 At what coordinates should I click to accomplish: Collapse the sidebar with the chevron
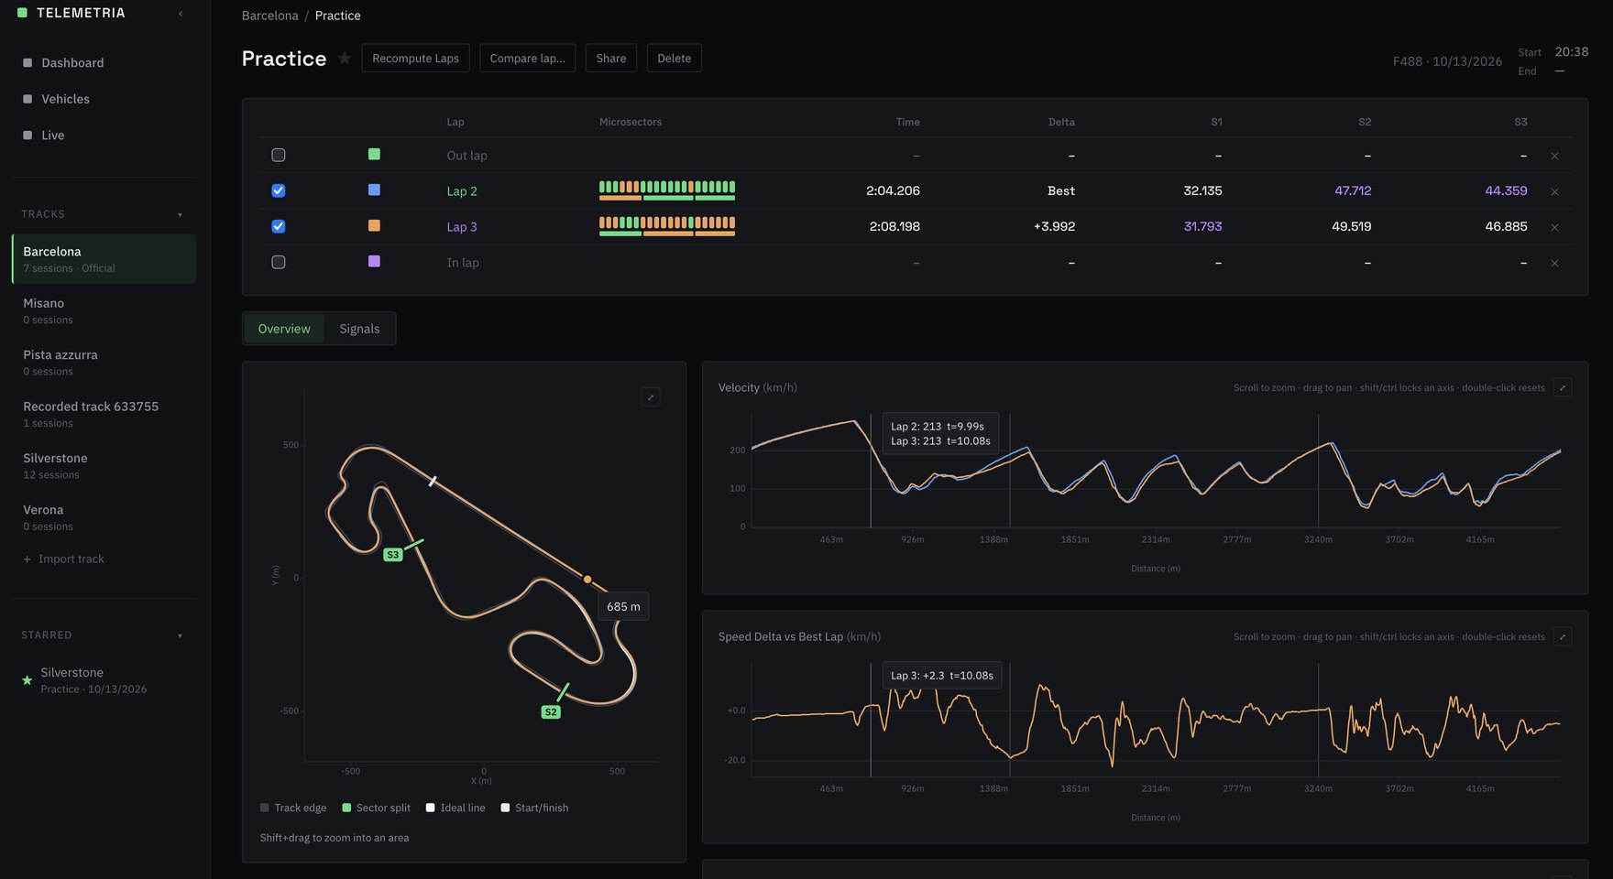click(x=181, y=14)
